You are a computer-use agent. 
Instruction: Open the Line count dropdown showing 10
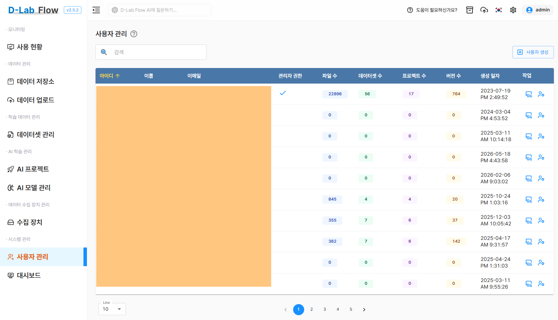(x=112, y=309)
